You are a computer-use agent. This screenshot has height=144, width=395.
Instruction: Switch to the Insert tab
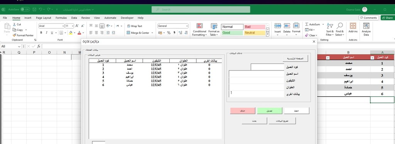(28, 18)
